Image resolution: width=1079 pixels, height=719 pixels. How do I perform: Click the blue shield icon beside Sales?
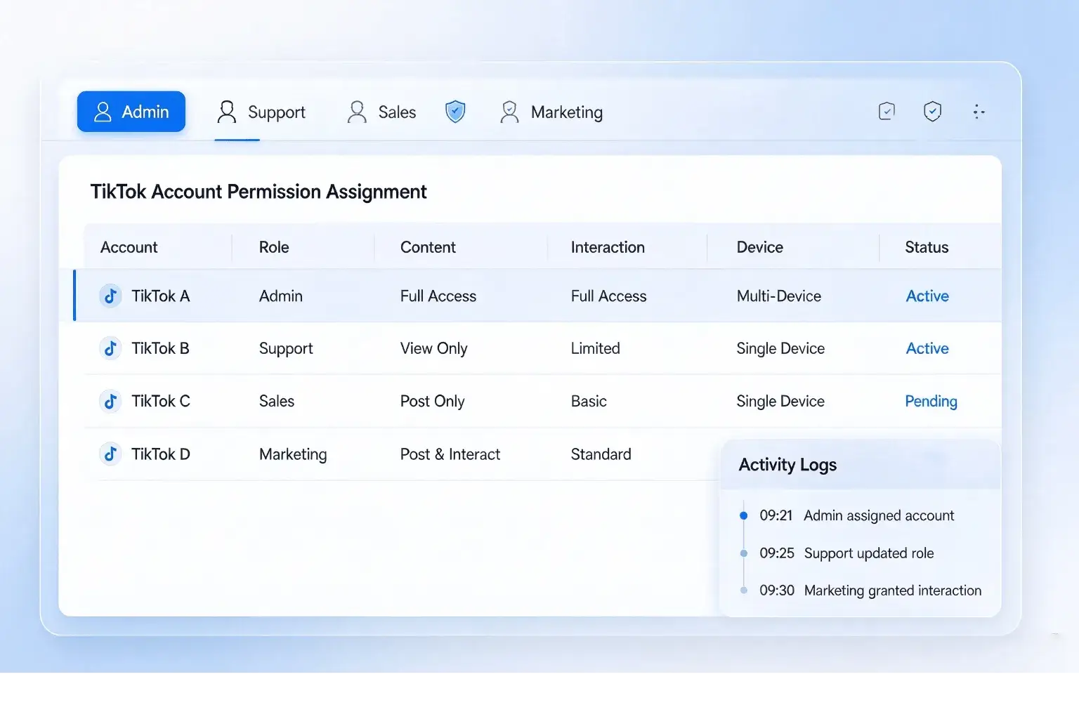[x=455, y=112]
